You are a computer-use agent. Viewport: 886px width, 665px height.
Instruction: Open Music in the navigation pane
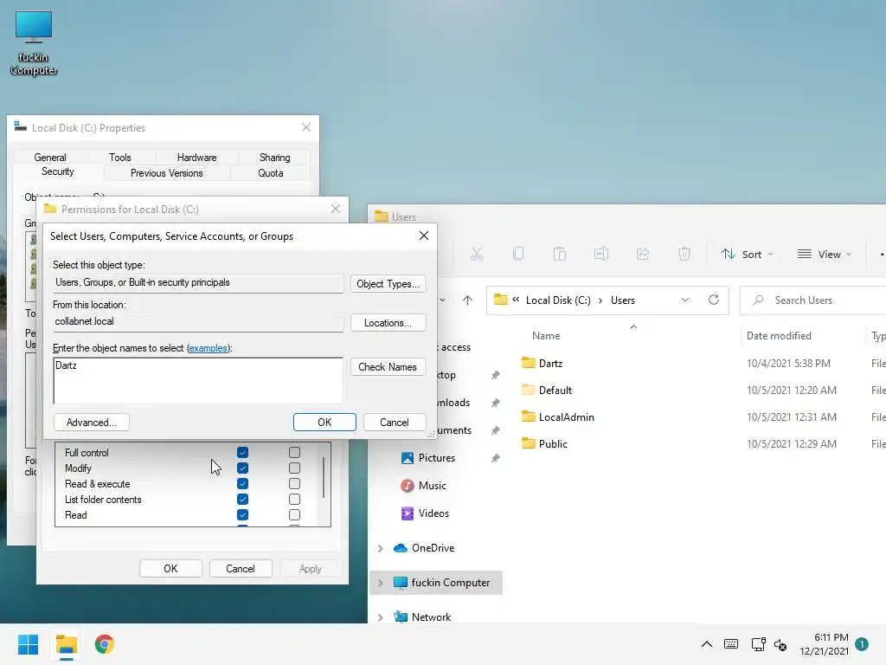424,486
